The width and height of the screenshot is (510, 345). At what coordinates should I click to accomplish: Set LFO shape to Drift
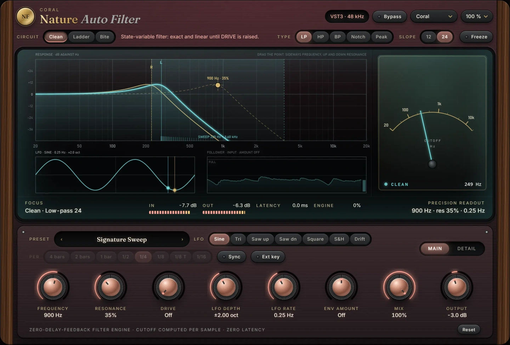click(x=359, y=239)
